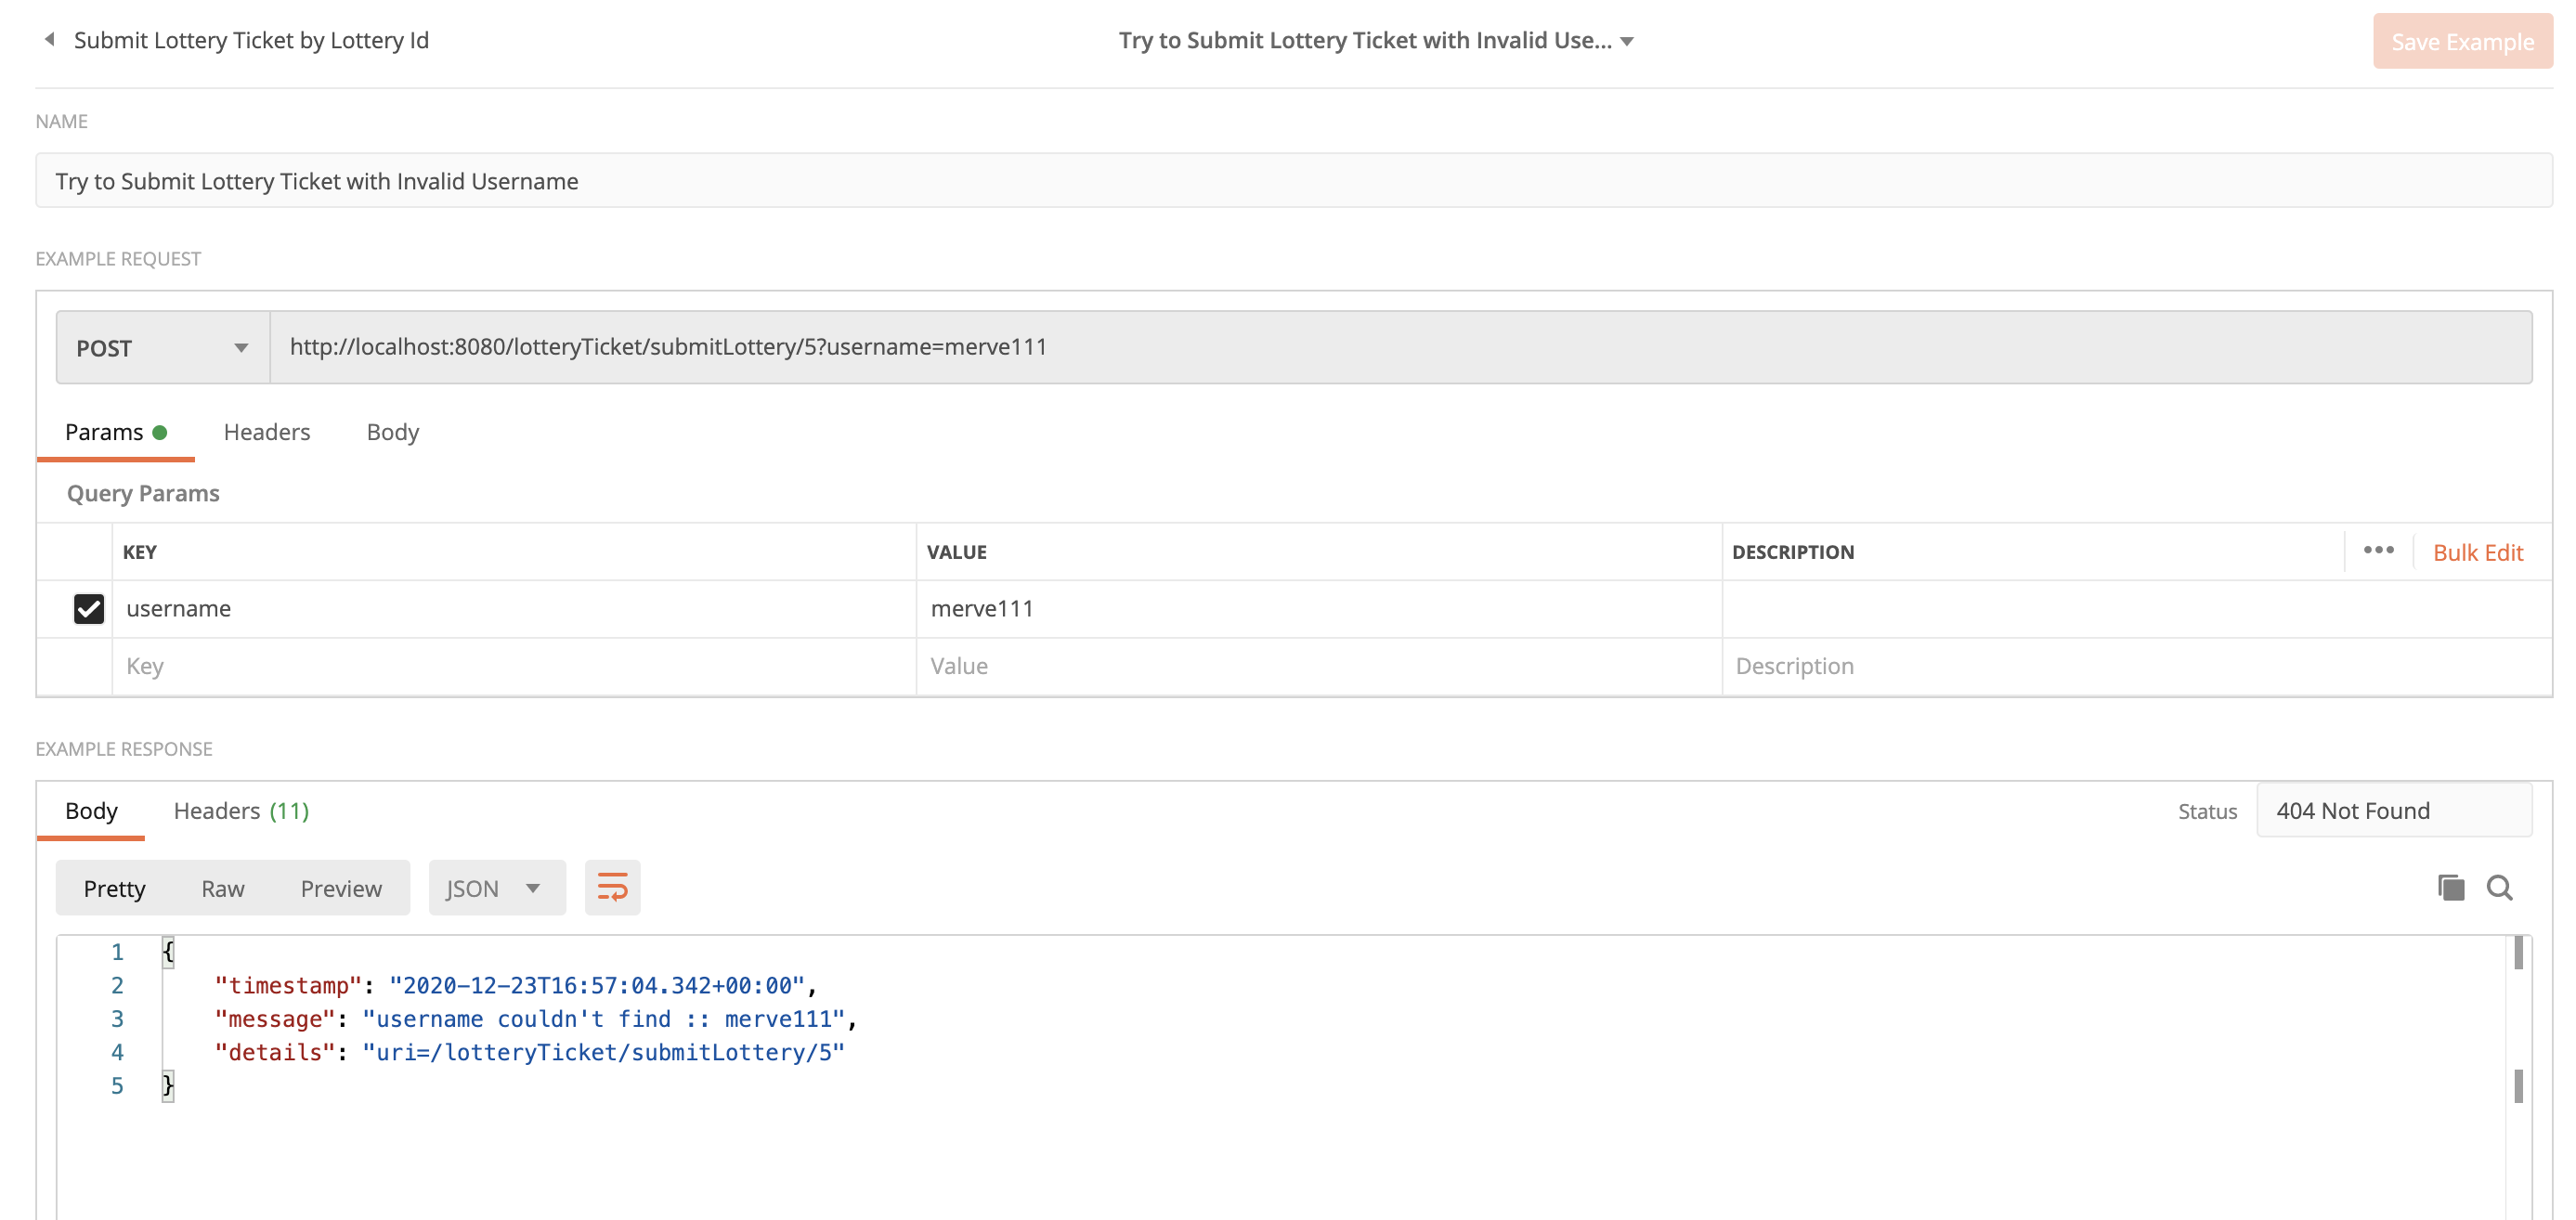Viewport: 2576px width, 1220px height.
Task: Focus the example name input field
Action: coord(1294,181)
